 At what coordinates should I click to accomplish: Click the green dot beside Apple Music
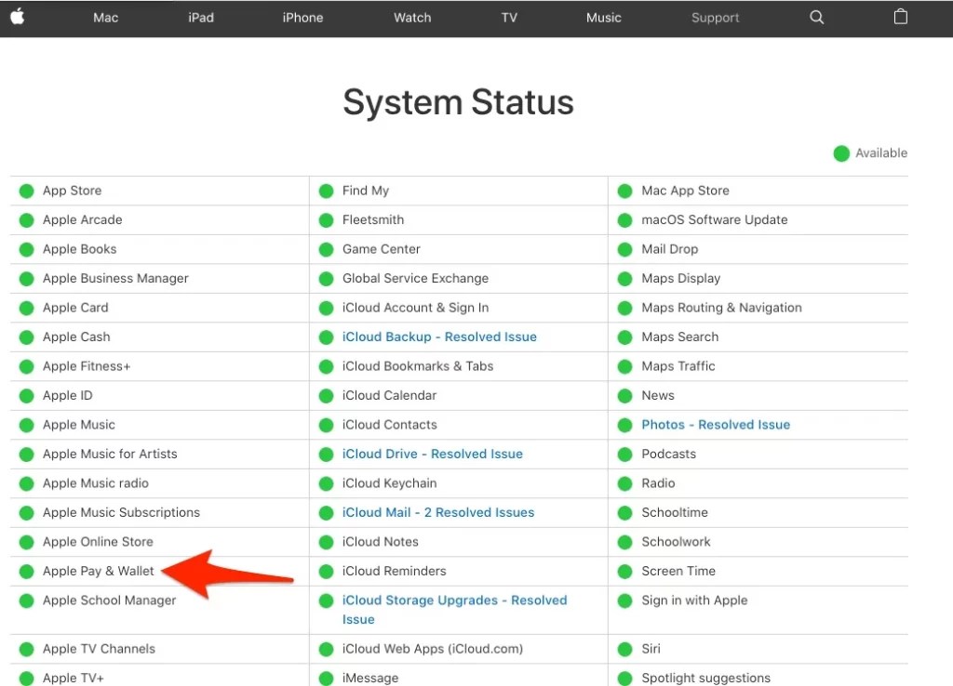[x=26, y=426]
